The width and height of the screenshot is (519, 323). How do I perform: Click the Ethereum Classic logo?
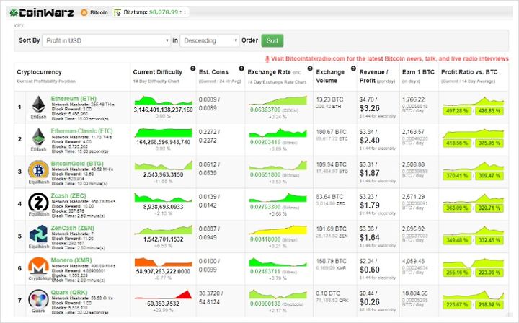[x=39, y=137]
